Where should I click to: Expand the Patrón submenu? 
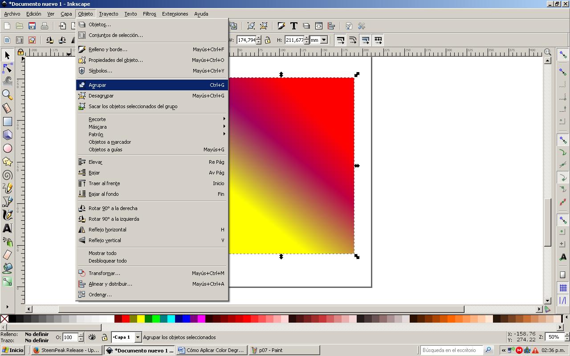152,134
